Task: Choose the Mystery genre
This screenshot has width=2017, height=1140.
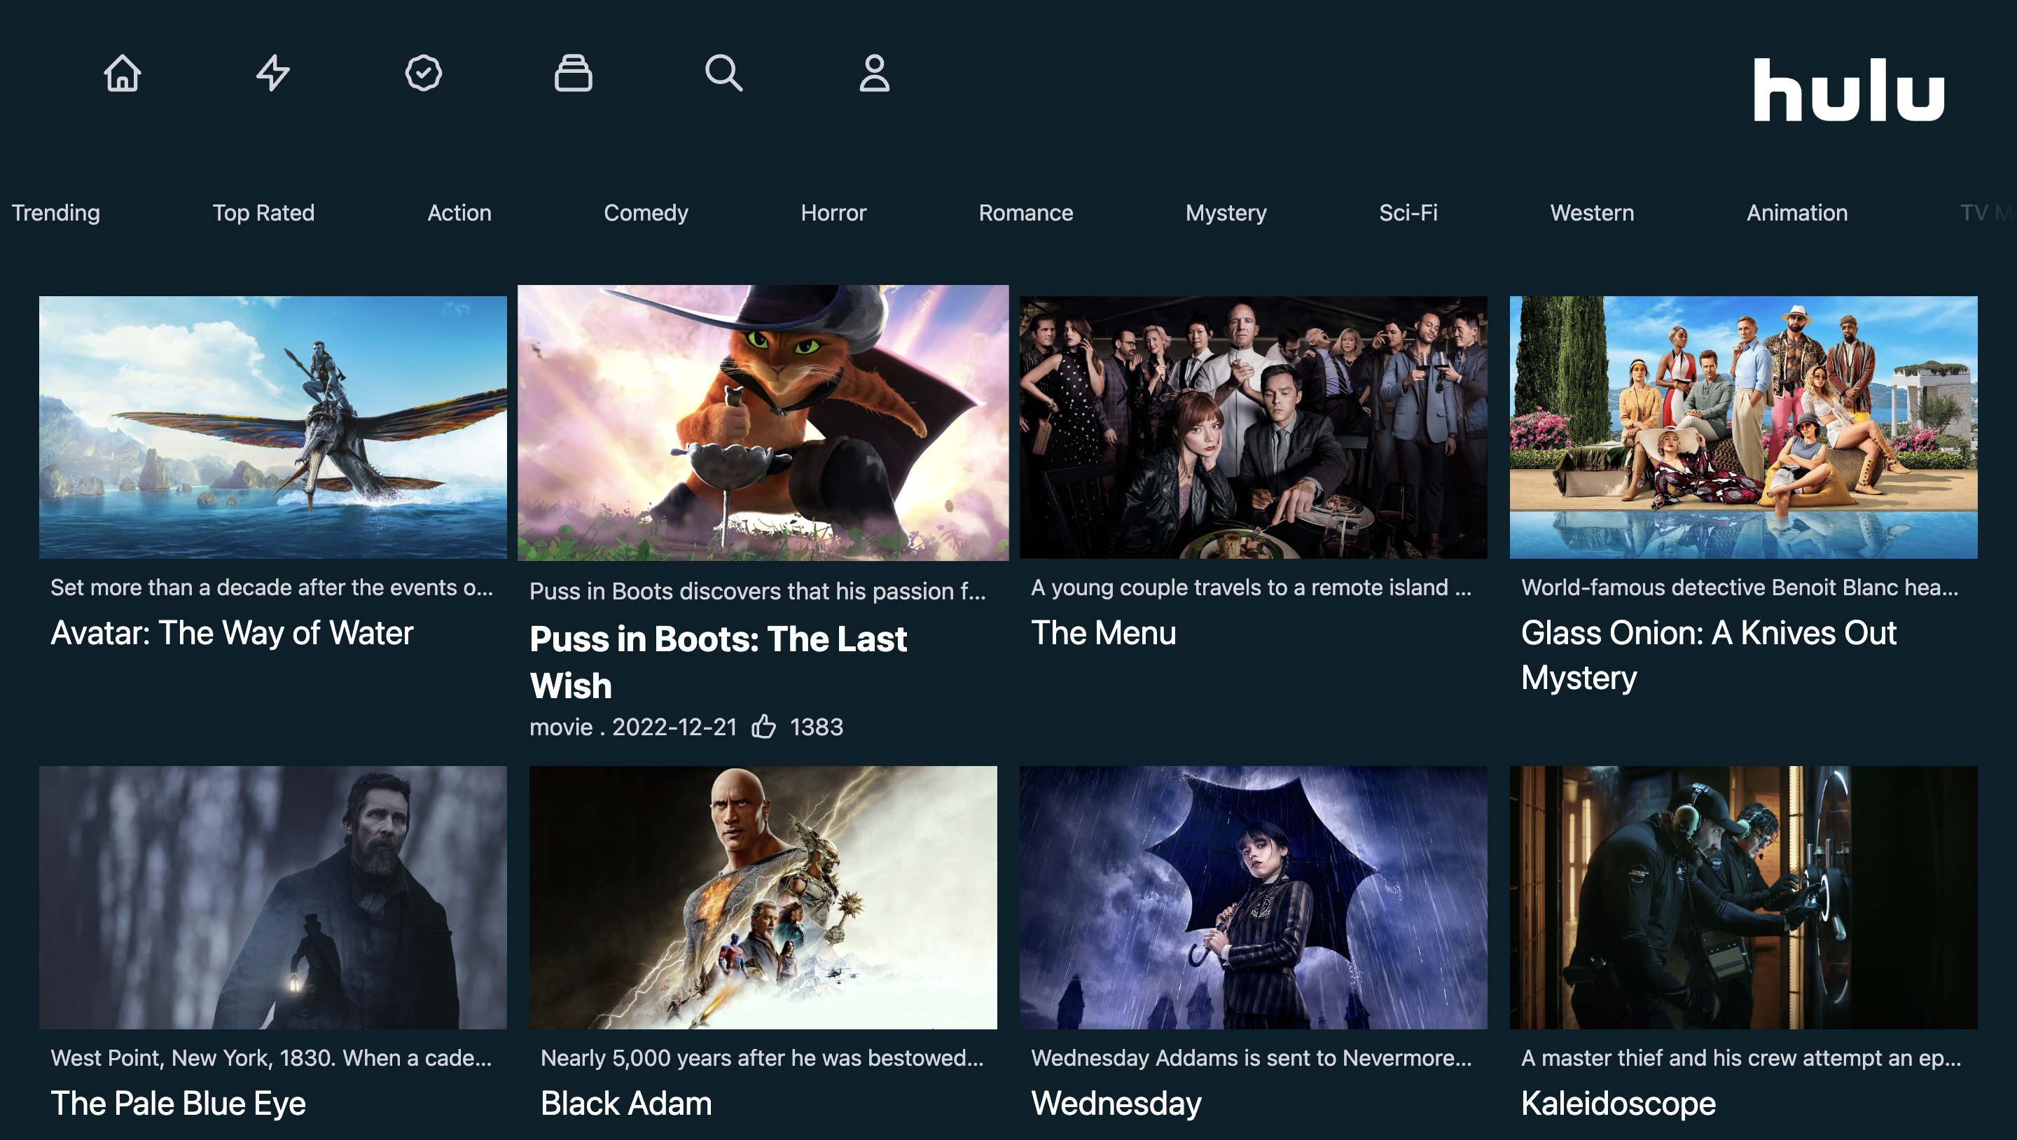Action: (1226, 213)
